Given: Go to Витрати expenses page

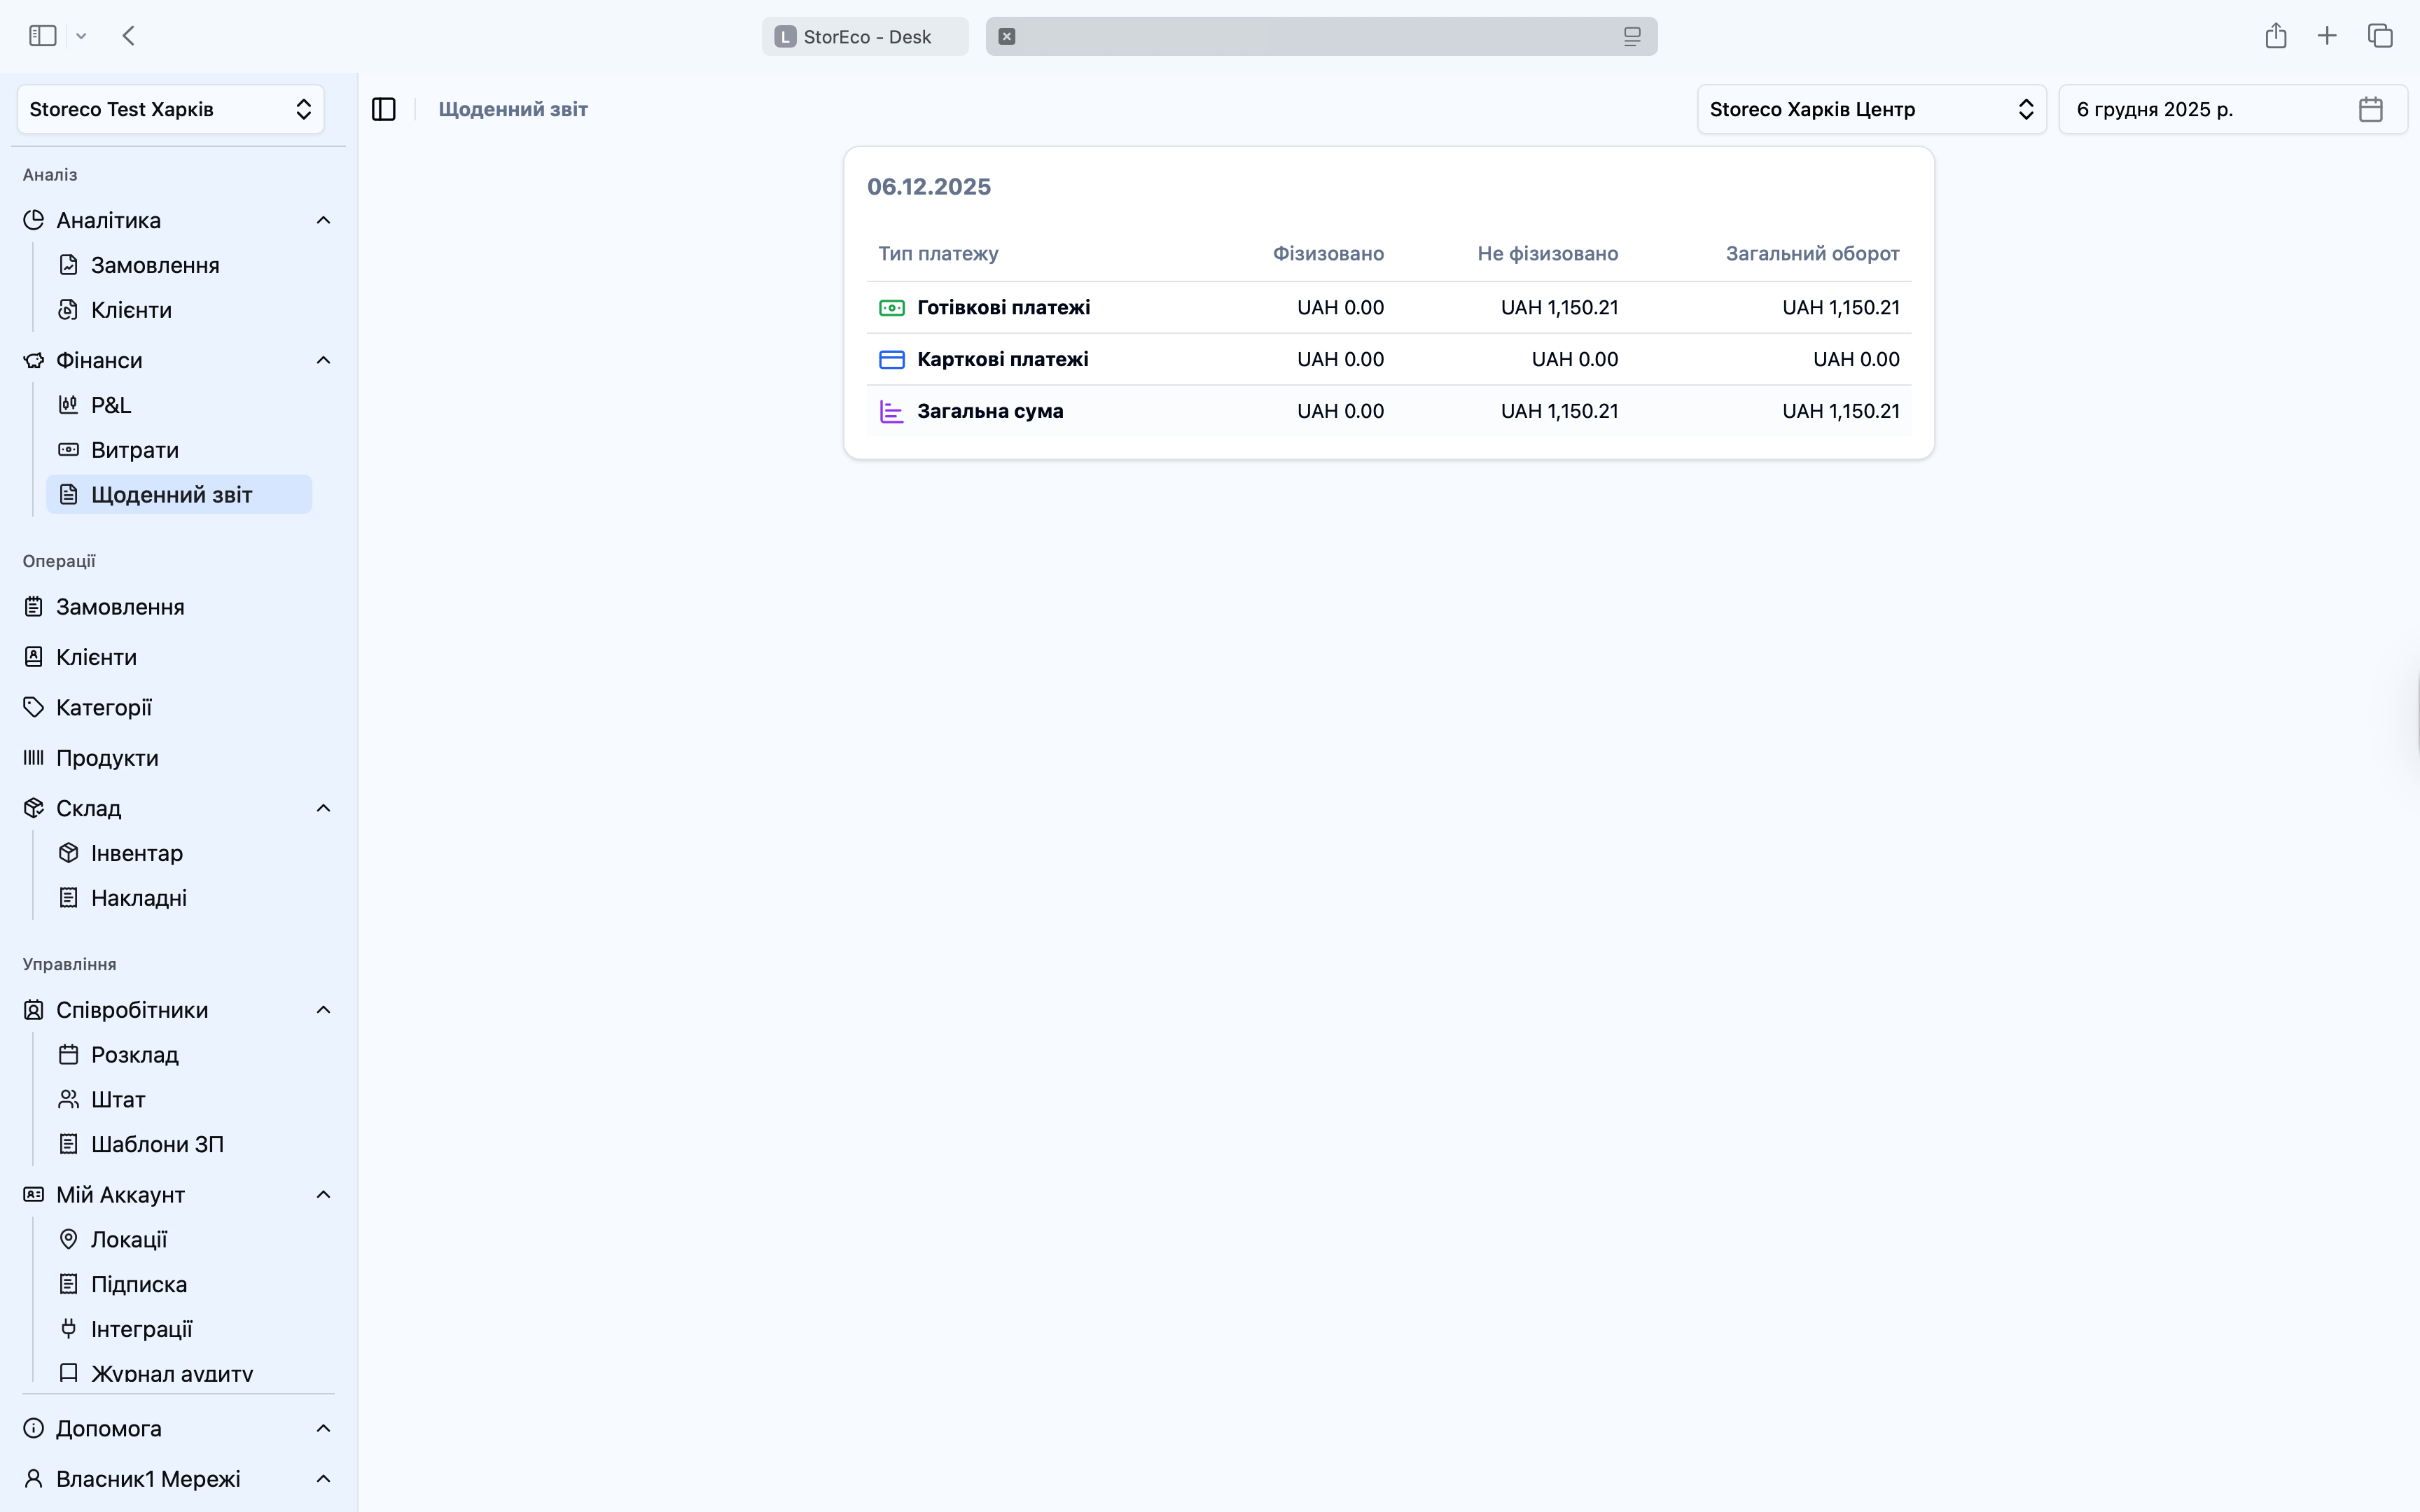Looking at the screenshot, I should [135, 450].
